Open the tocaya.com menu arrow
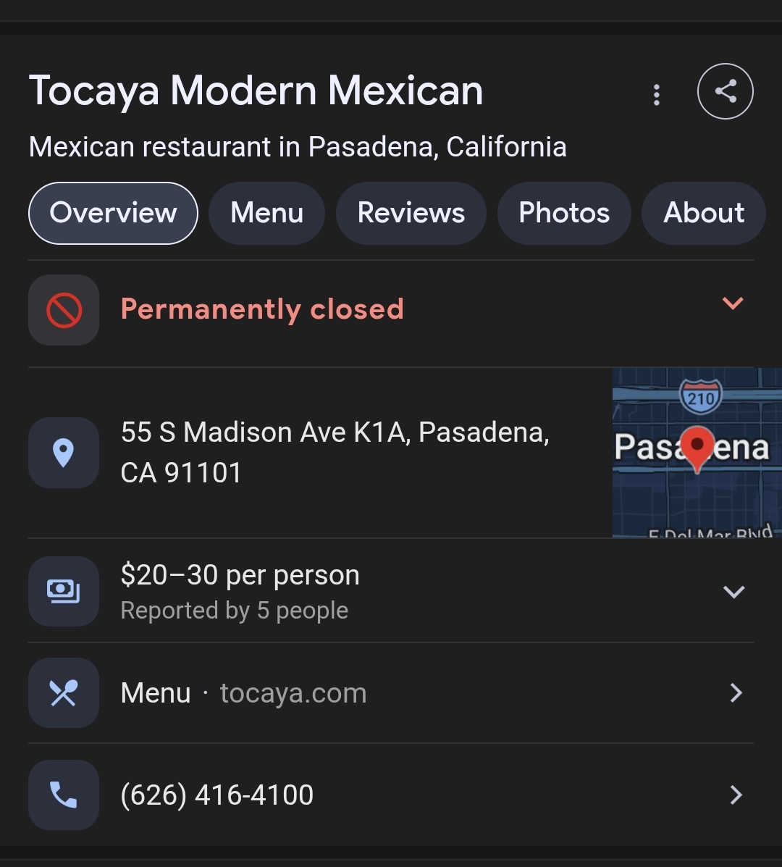Screen dimensions: 782x867 [736, 693]
